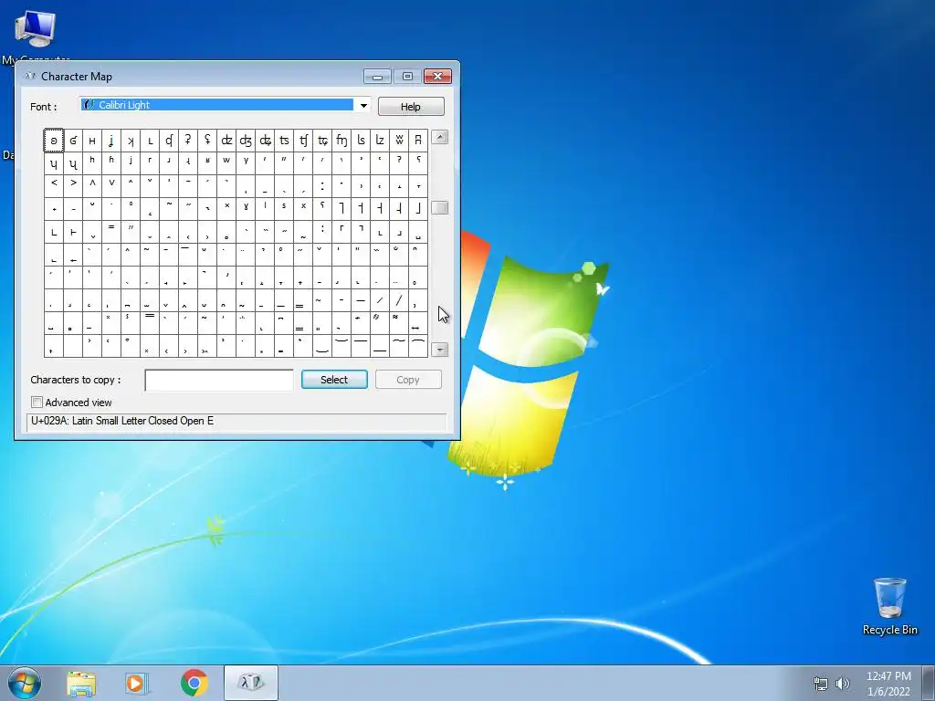Click the Copy button
Image resolution: width=935 pixels, height=701 pixels.
(408, 380)
